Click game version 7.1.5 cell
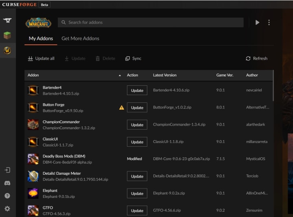Screen dimensions: 293x217 coord(221,159)
